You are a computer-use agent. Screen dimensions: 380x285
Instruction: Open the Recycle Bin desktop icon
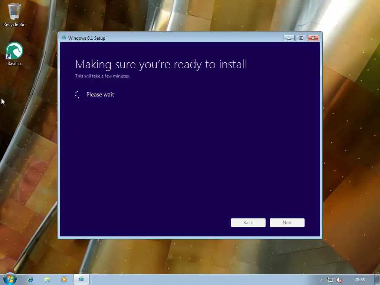(14, 14)
